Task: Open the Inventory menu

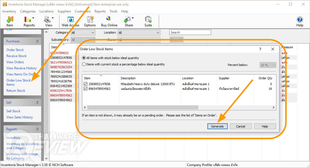Action: [9, 11]
